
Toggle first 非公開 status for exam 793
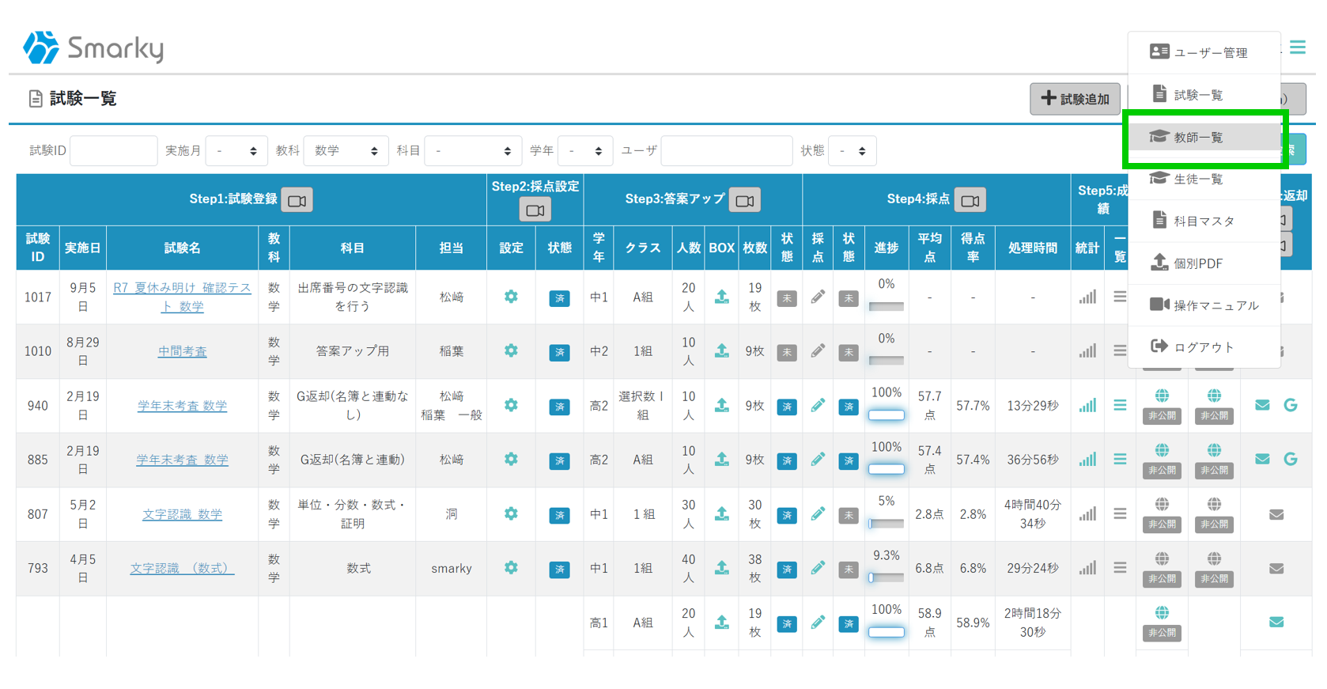(1162, 578)
